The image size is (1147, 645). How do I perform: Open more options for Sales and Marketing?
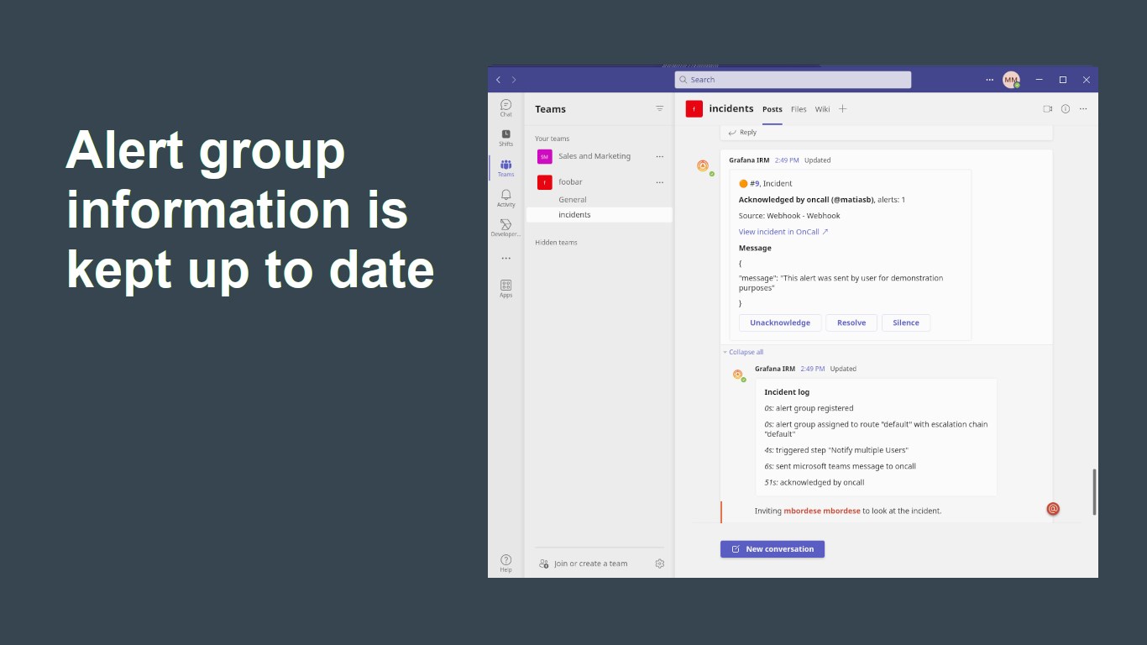pyautogui.click(x=660, y=156)
